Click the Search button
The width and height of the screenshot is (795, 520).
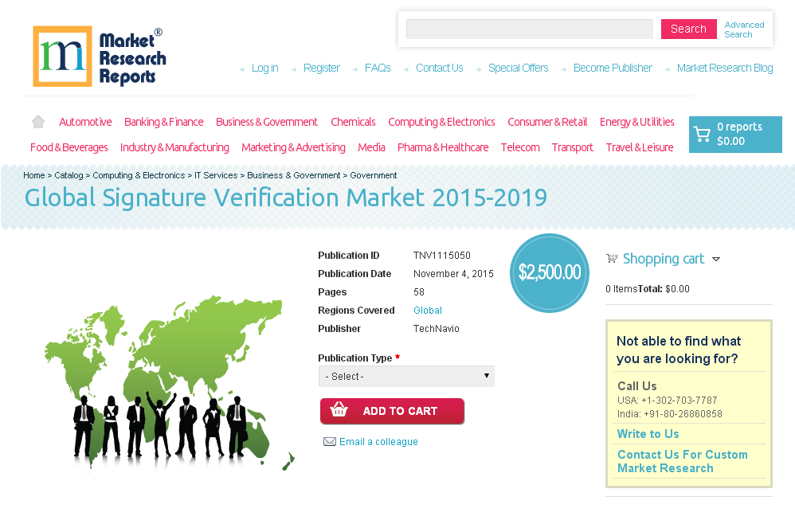coord(688,29)
